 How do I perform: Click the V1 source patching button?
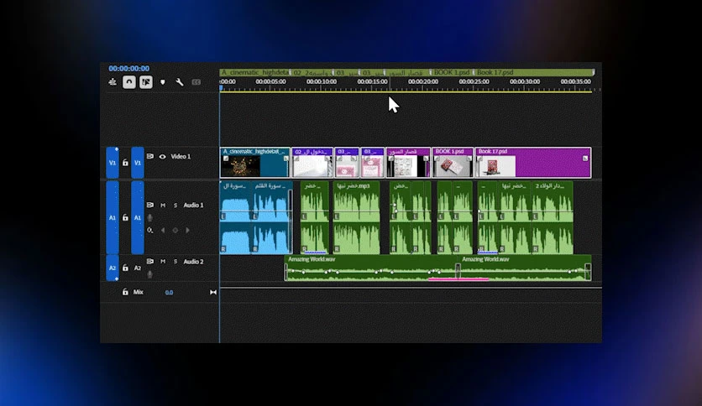click(113, 163)
